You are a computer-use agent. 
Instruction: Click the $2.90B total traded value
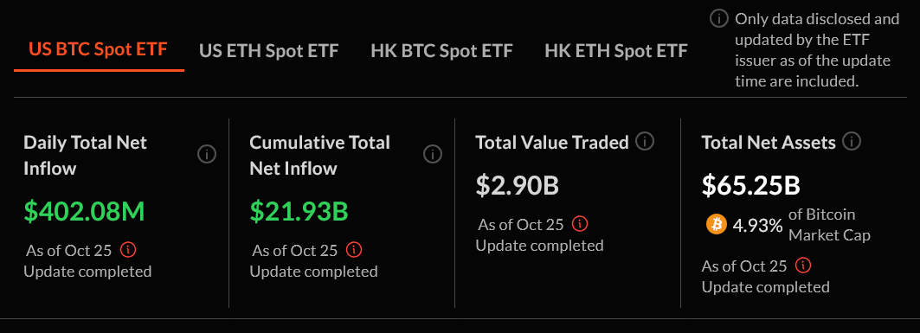517,185
